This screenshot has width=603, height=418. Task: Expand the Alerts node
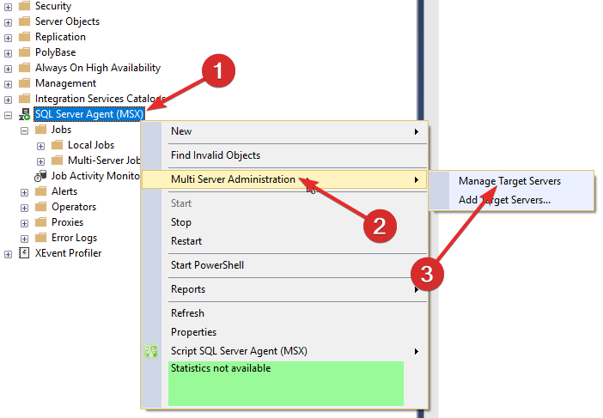tap(24, 192)
